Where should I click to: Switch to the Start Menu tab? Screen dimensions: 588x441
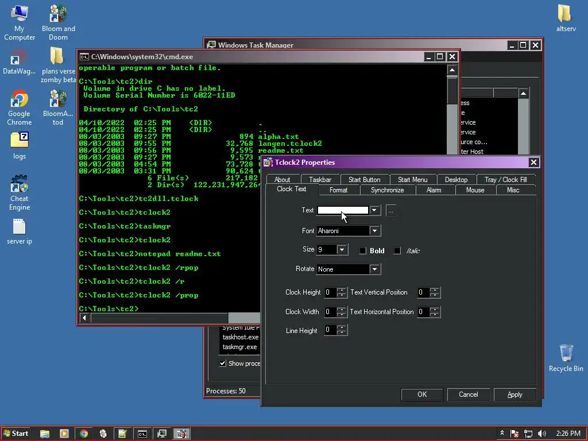[x=412, y=180]
